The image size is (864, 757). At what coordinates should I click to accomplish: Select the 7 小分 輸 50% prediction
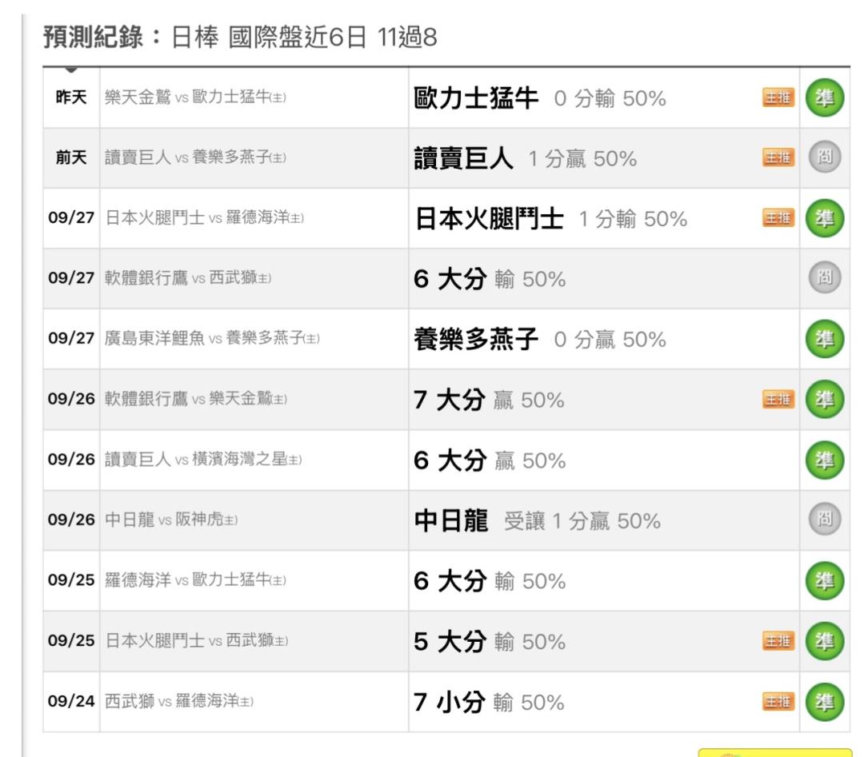489,703
